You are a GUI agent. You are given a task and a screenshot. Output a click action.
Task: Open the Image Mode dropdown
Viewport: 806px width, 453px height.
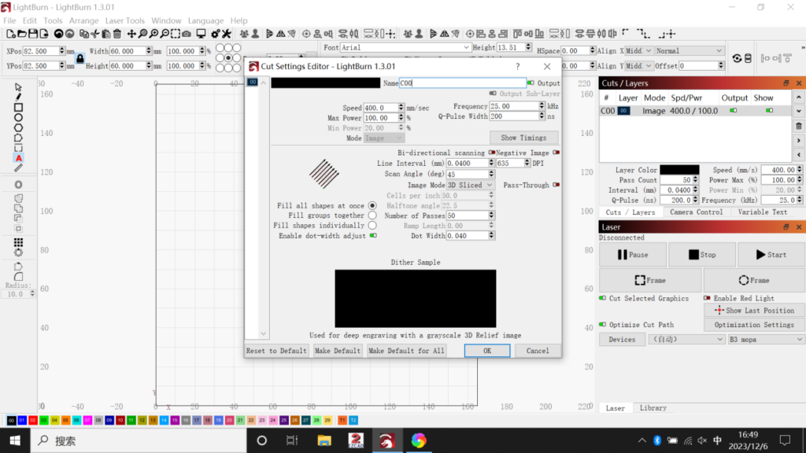point(471,185)
